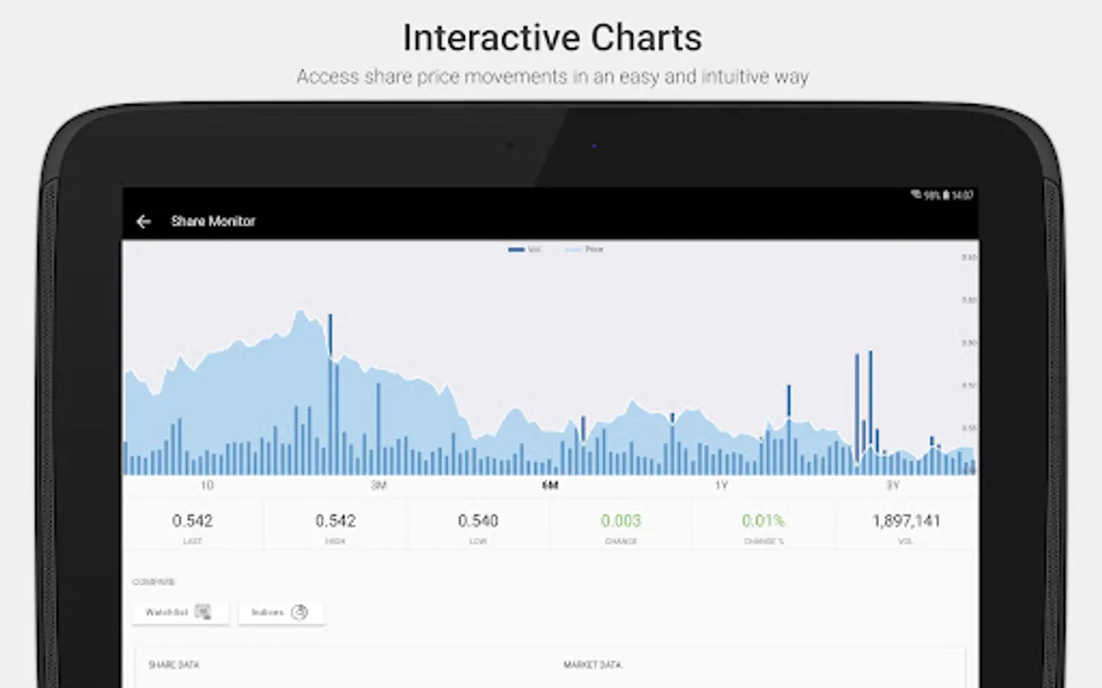Switch chart range to 1D
Viewport: 1102px width, 688px height.
tap(207, 485)
